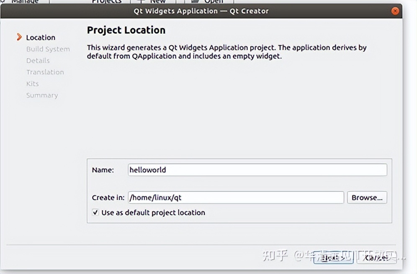Select the Translation wizard step

coord(45,72)
